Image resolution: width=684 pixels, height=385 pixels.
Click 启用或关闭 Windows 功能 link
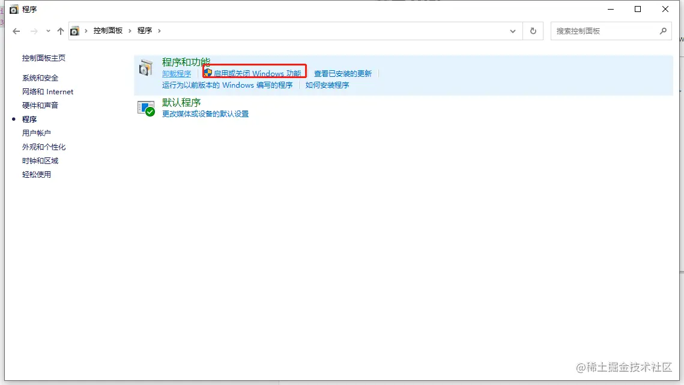coord(257,73)
